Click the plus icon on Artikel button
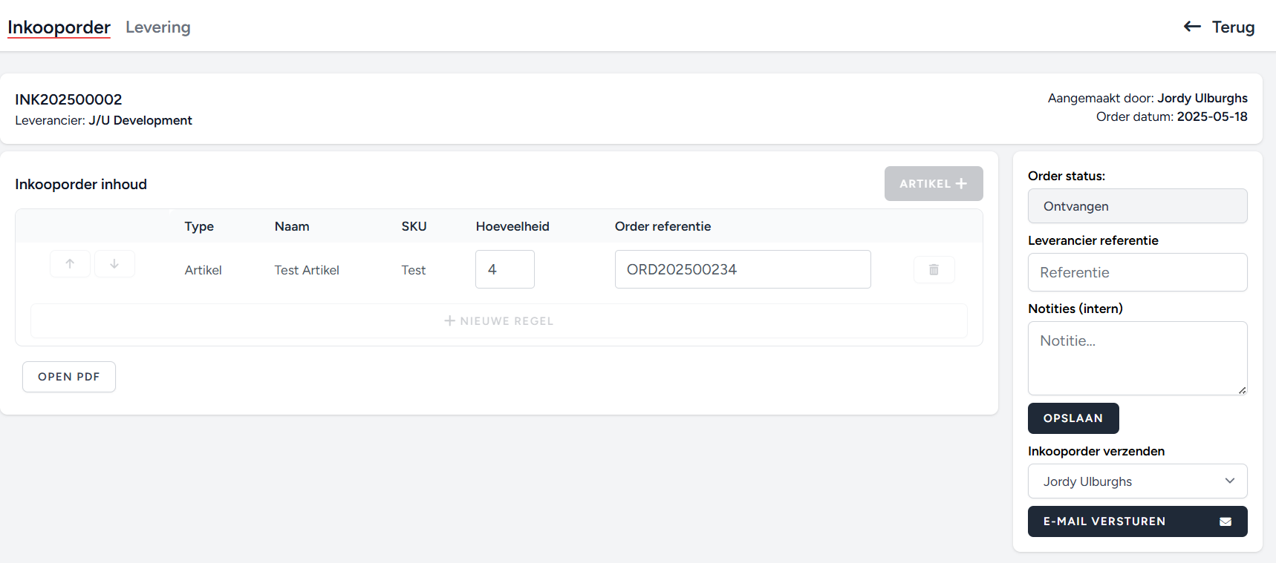 (961, 184)
